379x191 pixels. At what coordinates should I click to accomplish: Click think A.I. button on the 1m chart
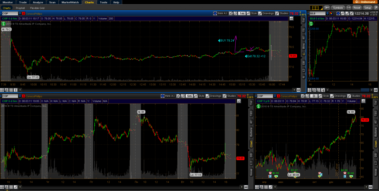click(x=221, y=13)
